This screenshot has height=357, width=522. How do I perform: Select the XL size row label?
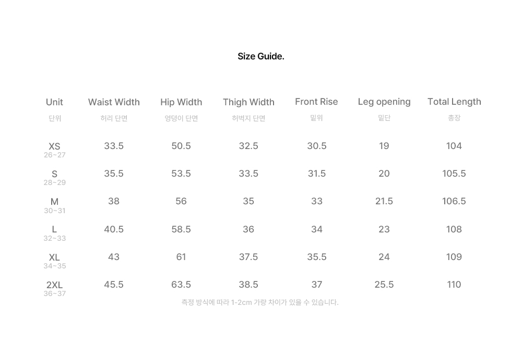point(55,257)
